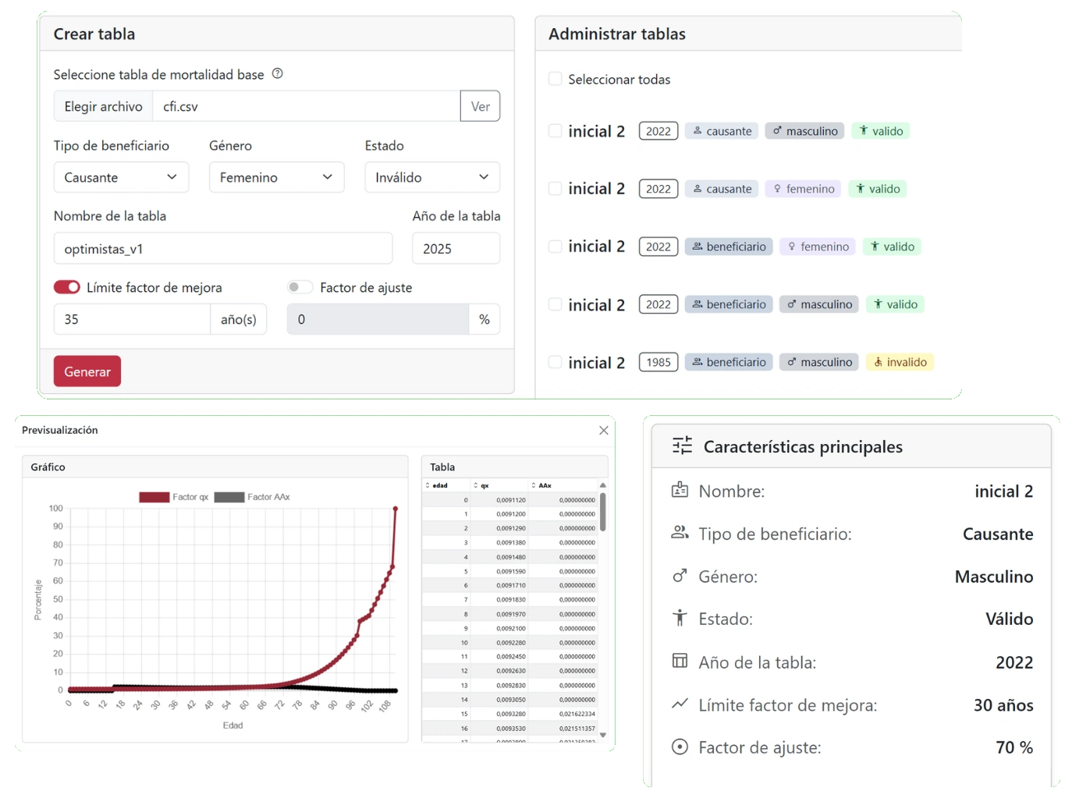Open the Estado dropdown

[432, 177]
